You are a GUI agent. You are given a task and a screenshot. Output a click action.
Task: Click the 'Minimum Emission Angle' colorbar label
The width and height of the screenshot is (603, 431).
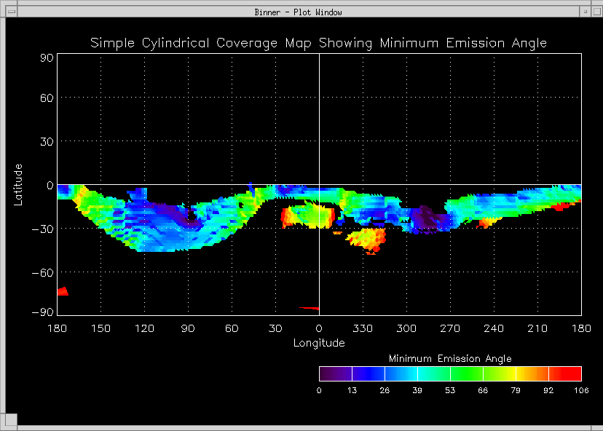449,359
